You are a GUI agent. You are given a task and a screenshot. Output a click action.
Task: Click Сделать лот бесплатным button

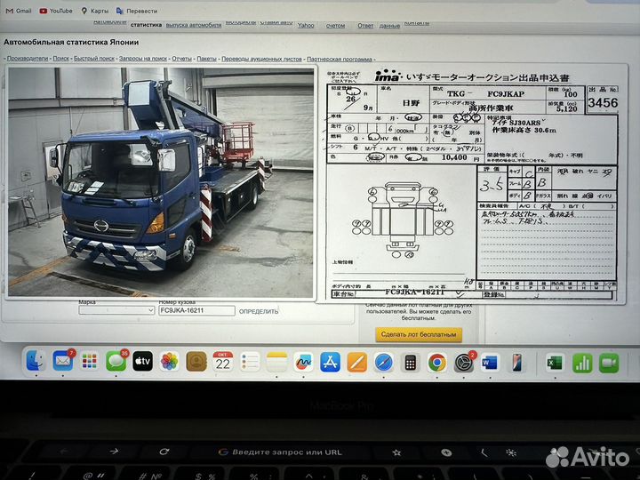pyautogui.click(x=419, y=334)
